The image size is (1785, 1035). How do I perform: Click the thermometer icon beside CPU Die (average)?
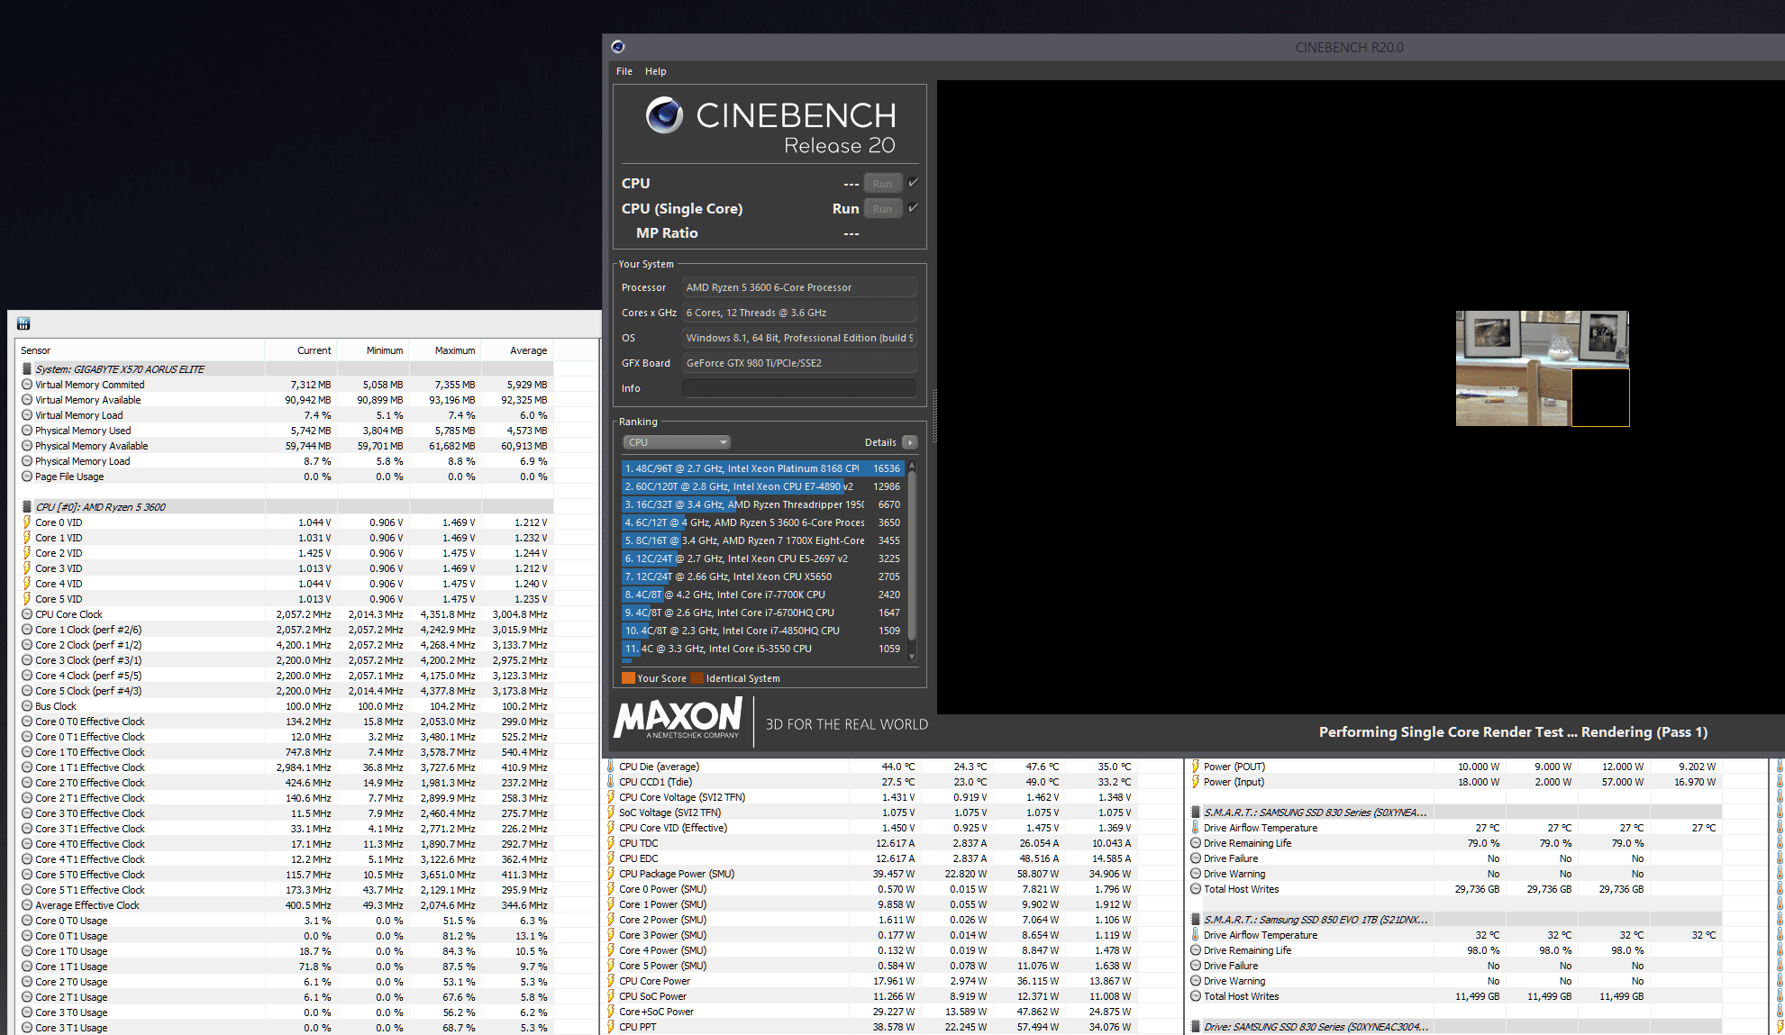[611, 767]
